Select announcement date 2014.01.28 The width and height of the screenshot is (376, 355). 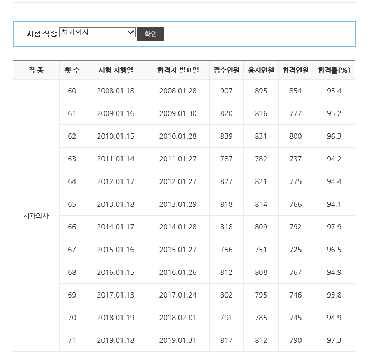click(178, 227)
